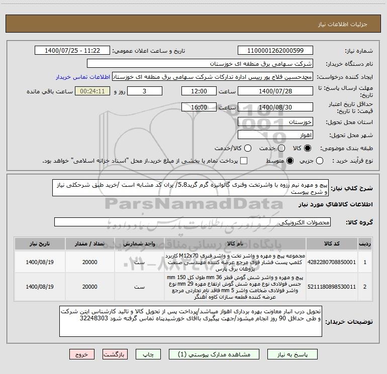
Task: Click the remaining time 00:24:11 field
Action: click(x=92, y=91)
